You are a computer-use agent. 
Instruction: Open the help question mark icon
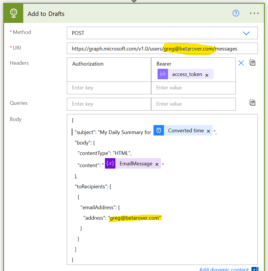point(236,13)
